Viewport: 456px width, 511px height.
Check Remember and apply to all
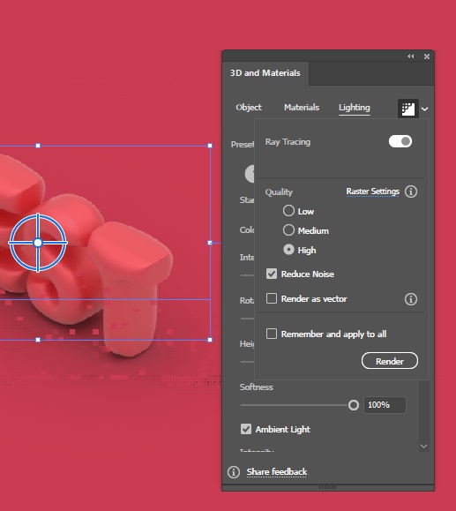272,334
